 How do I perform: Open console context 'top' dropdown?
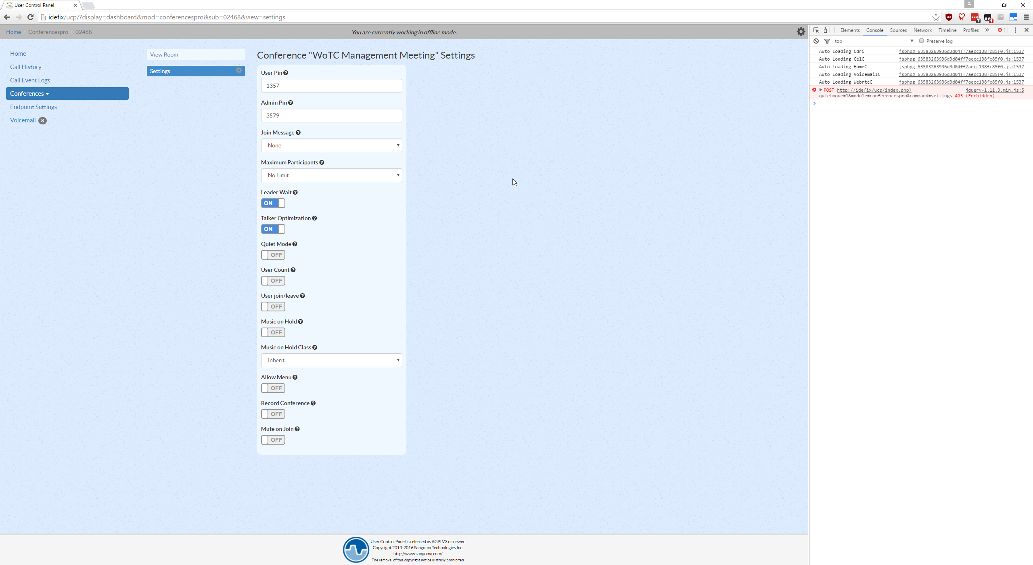click(x=874, y=41)
